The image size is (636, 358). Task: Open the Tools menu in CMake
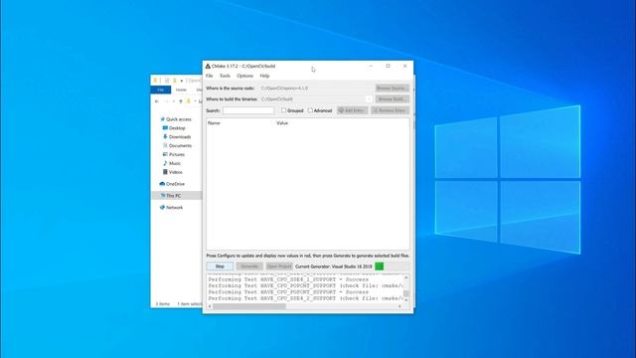pyautogui.click(x=225, y=76)
